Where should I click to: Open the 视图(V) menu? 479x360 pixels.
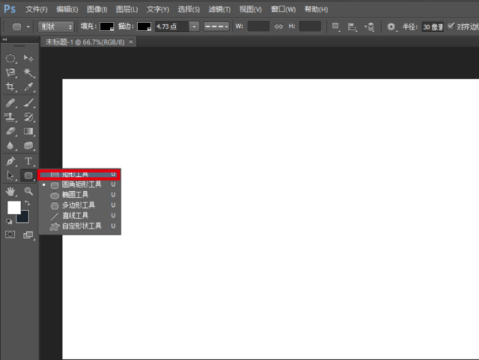(251, 9)
